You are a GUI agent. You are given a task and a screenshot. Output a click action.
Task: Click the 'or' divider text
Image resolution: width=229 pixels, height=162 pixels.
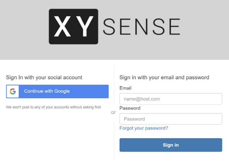pos(114,112)
